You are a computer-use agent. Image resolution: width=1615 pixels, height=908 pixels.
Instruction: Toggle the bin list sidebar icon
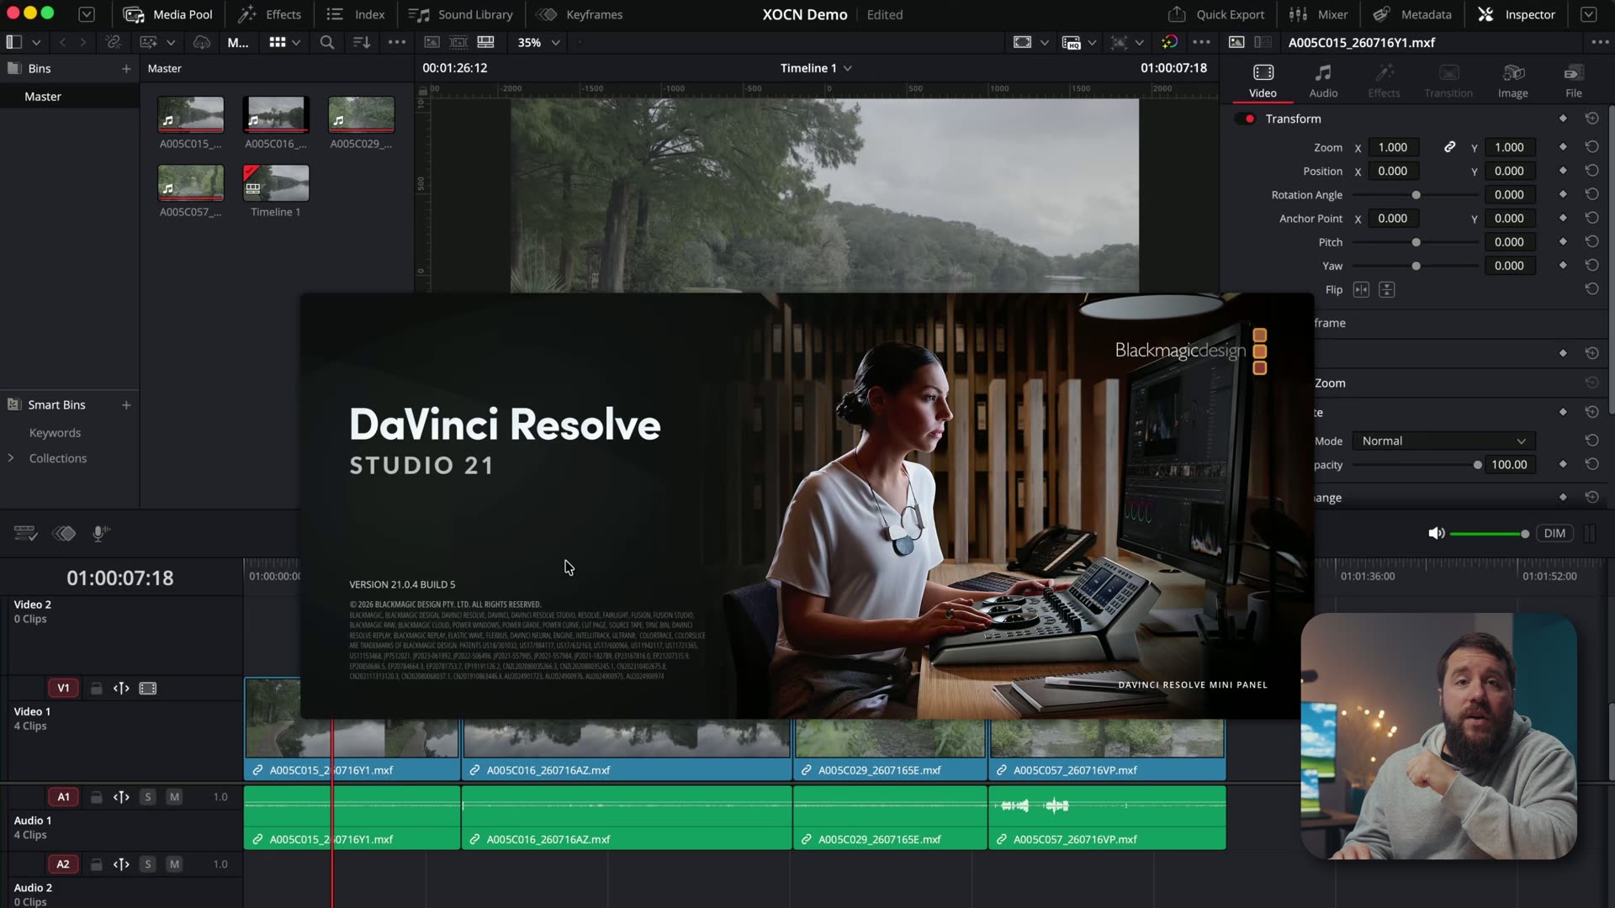click(x=13, y=42)
